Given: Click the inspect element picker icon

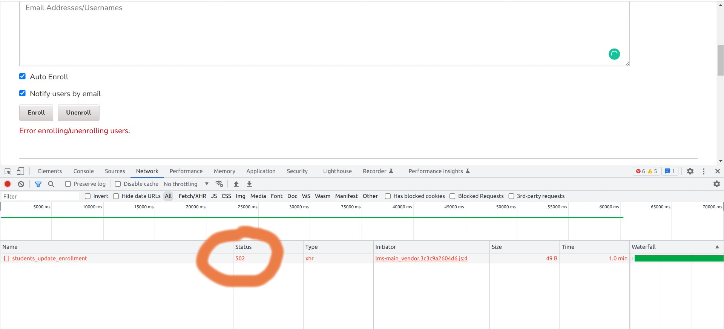Looking at the screenshot, I should 8,171.
